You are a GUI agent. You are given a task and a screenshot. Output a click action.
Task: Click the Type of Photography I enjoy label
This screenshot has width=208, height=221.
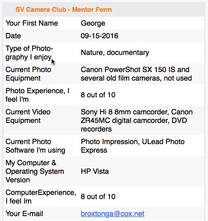(29, 53)
